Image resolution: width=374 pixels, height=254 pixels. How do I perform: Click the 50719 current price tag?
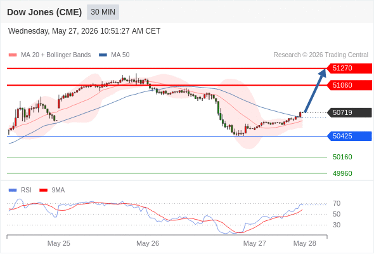point(349,112)
